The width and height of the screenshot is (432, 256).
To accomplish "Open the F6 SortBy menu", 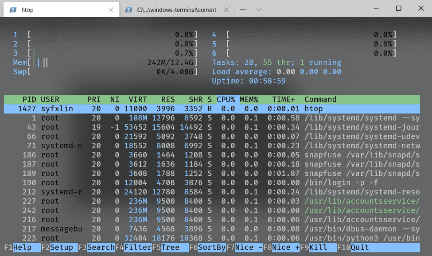I will [x=211, y=248].
